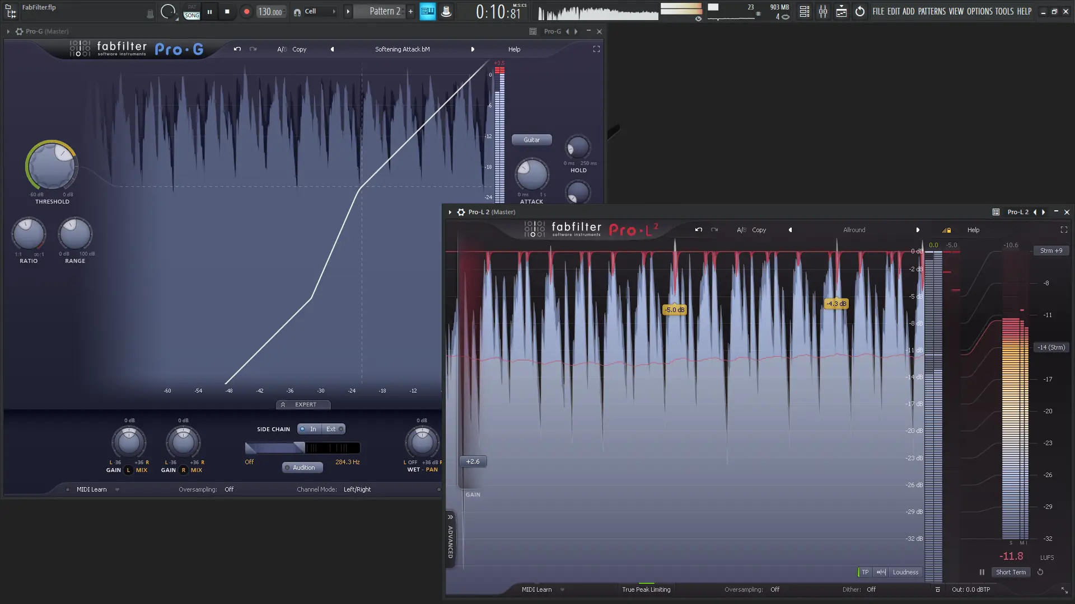The image size is (1075, 604).
Task: Click the Guitar style button in Pro-G
Action: pyautogui.click(x=531, y=140)
